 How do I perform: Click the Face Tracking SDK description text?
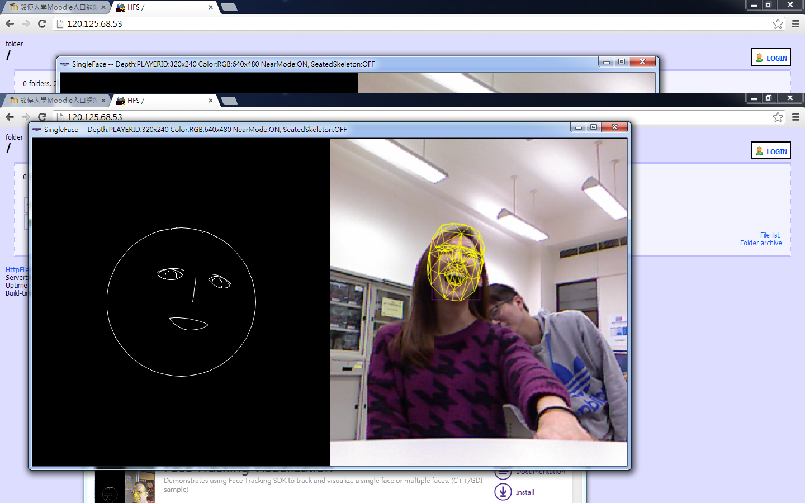click(x=323, y=485)
